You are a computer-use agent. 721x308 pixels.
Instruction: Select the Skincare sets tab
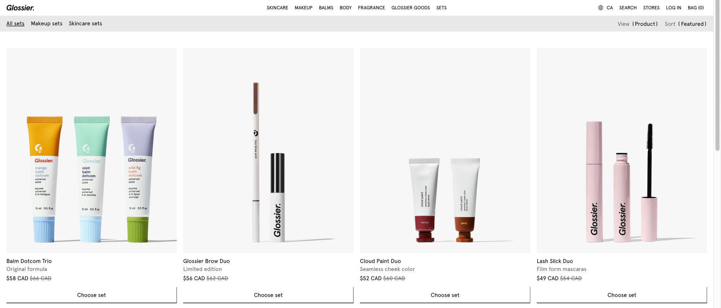(x=85, y=23)
